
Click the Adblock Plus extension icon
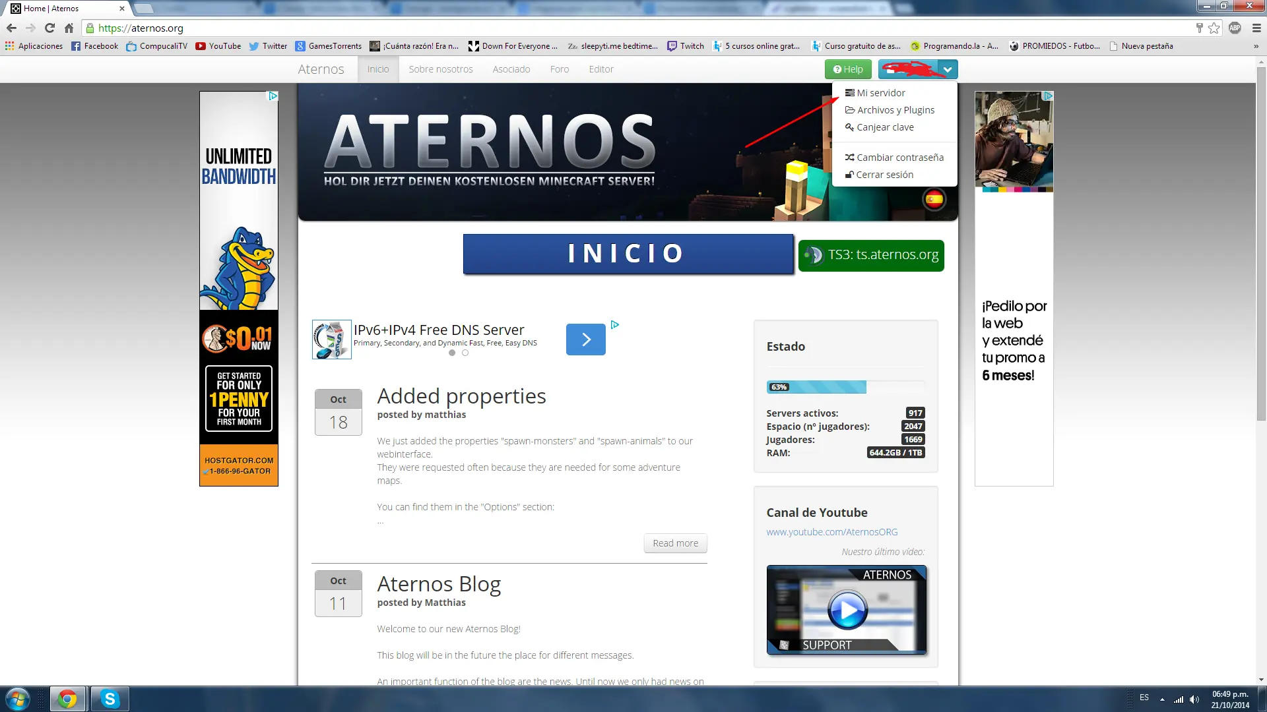pos(1235,28)
